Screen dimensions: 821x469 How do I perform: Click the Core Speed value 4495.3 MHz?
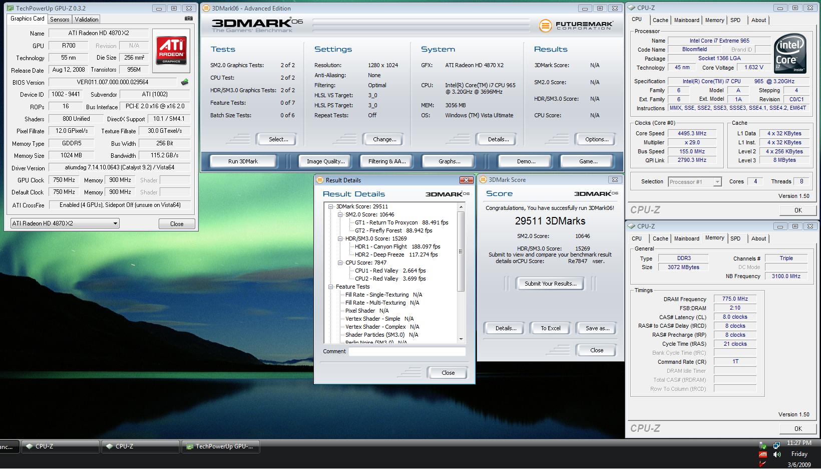(692, 134)
